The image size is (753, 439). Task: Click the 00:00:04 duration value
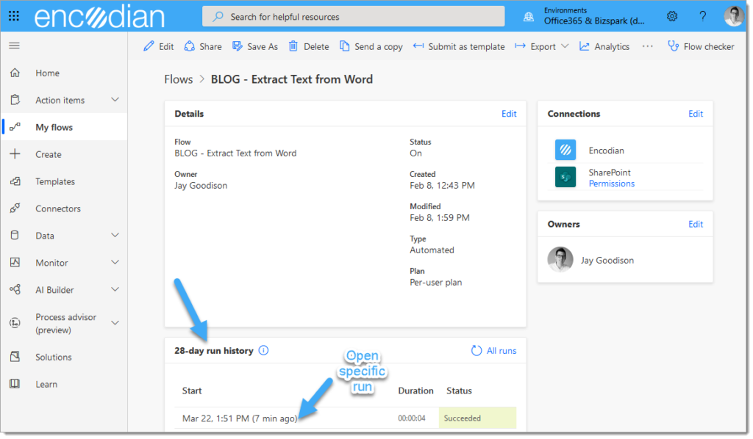[412, 418]
